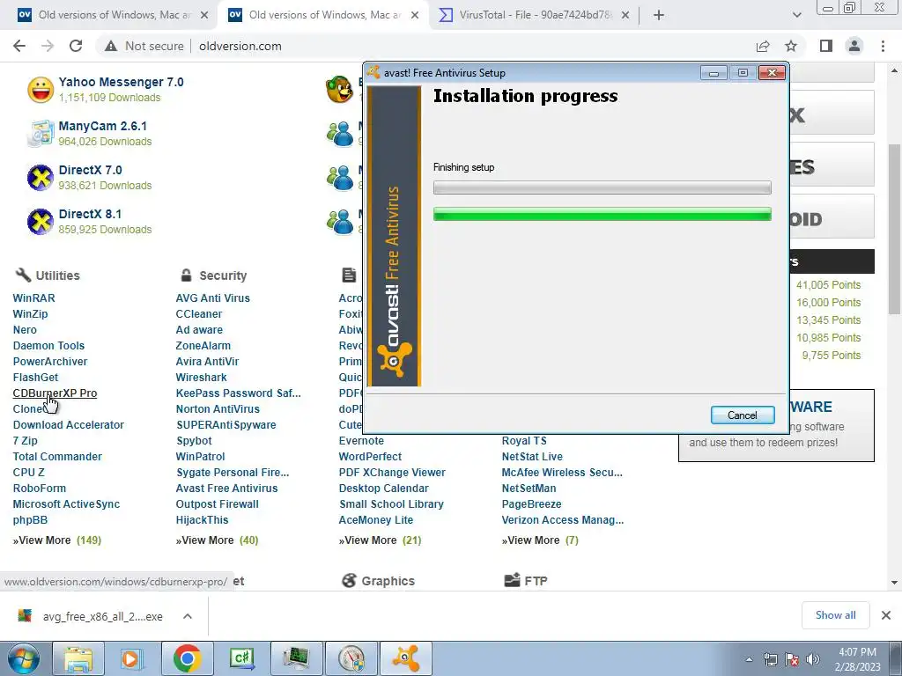Click Chrome icon in taskbar

pyautogui.click(x=187, y=658)
